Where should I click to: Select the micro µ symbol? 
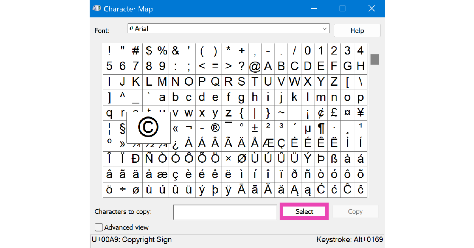click(308, 128)
